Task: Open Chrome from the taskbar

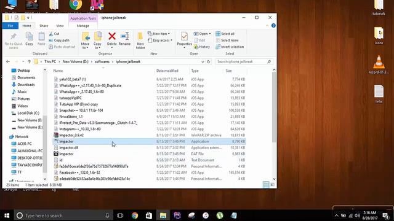Action: click(x=135, y=215)
